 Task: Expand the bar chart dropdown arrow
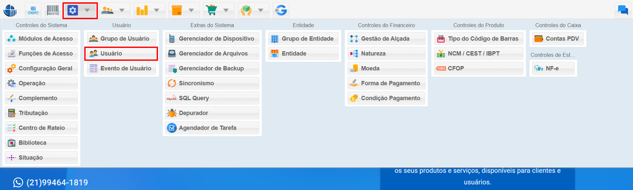[157, 11]
